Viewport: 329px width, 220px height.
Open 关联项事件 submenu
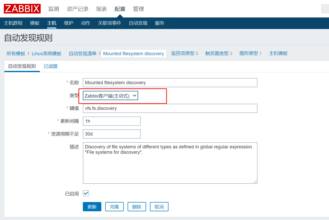click(x=110, y=23)
